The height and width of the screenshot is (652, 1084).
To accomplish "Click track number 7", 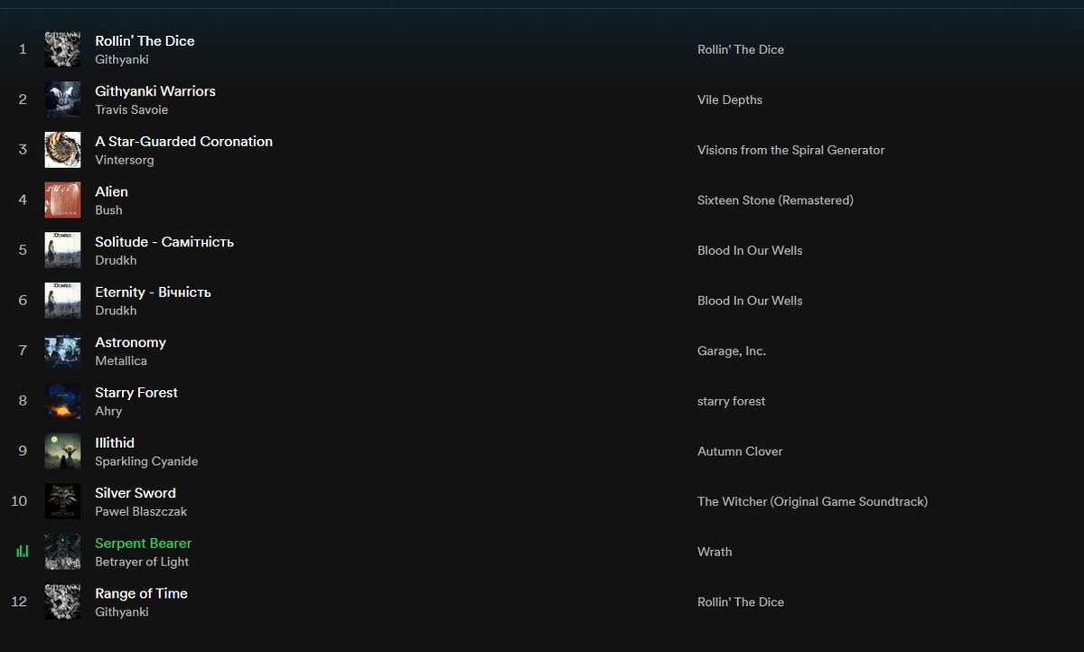I will tap(23, 350).
